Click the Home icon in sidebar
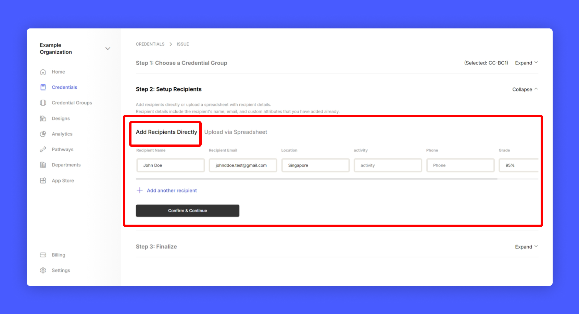 tap(43, 72)
